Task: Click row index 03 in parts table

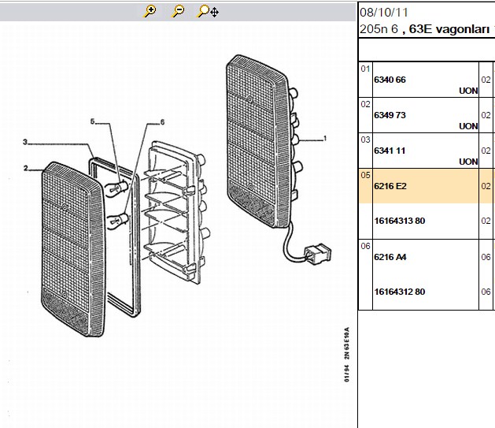Action: tap(365, 140)
